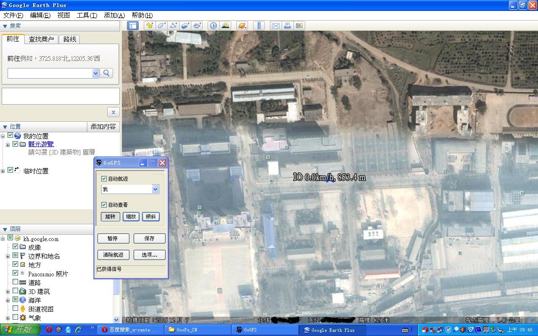Email the view with envelope icon

(275, 26)
